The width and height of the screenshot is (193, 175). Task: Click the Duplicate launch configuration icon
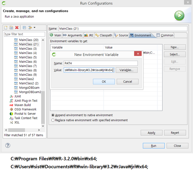coord(11,28)
